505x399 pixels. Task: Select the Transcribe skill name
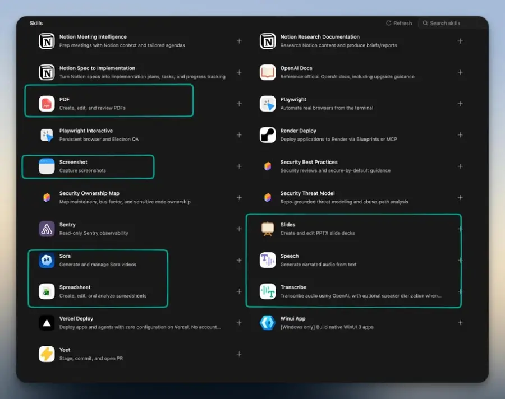pyautogui.click(x=293, y=287)
